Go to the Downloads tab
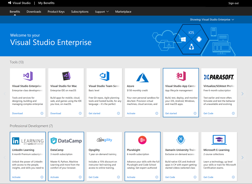 point(34,11)
